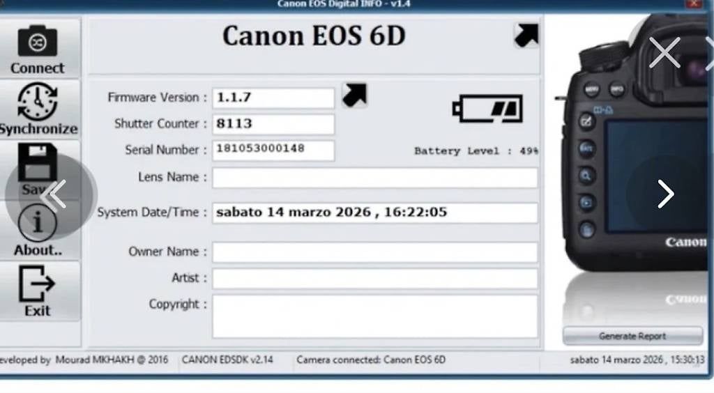714x393 pixels.
Task: Click the Serial Number label
Action: coord(166,150)
